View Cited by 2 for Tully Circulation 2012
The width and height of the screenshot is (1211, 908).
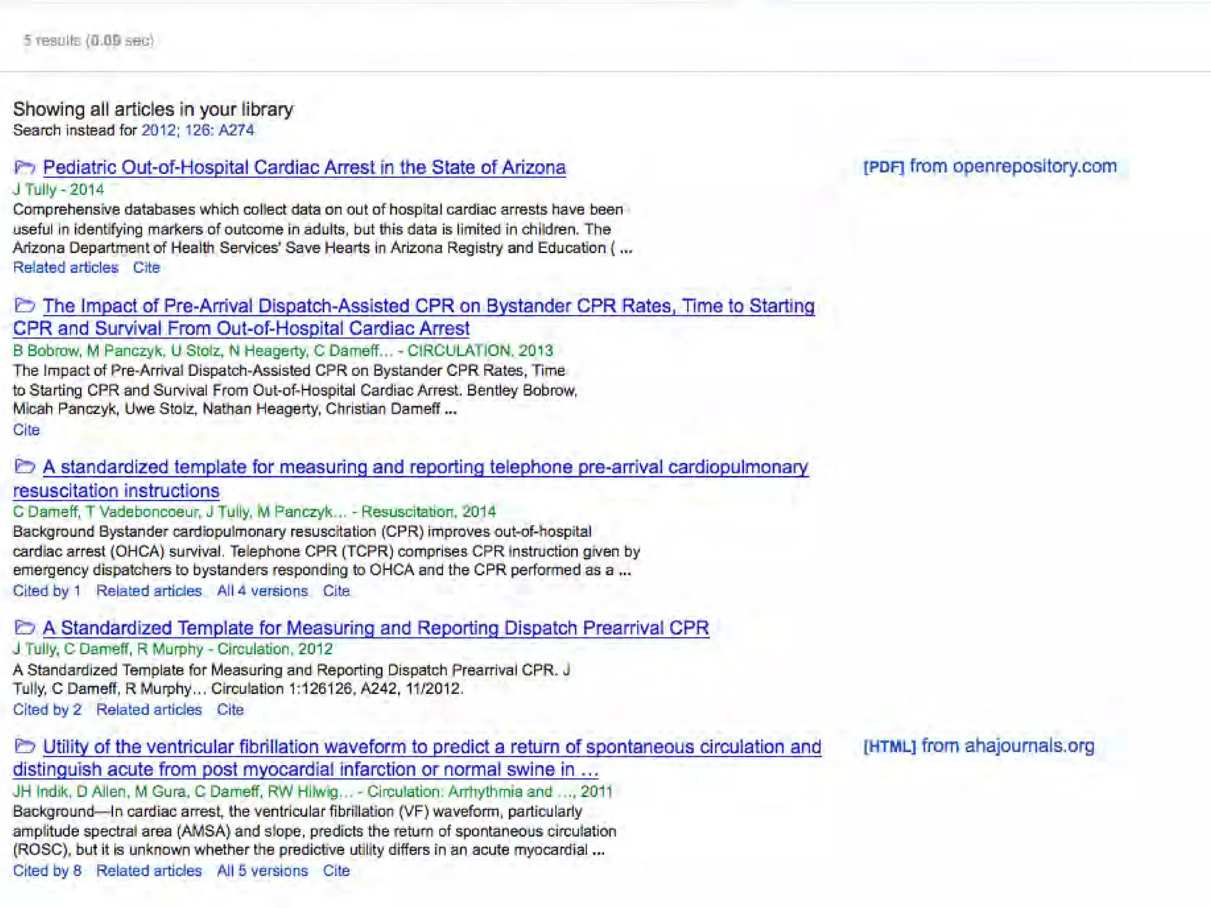click(x=47, y=709)
